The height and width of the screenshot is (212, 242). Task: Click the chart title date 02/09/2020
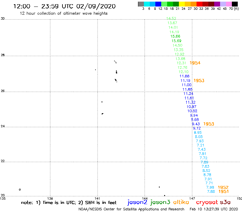(96, 7)
